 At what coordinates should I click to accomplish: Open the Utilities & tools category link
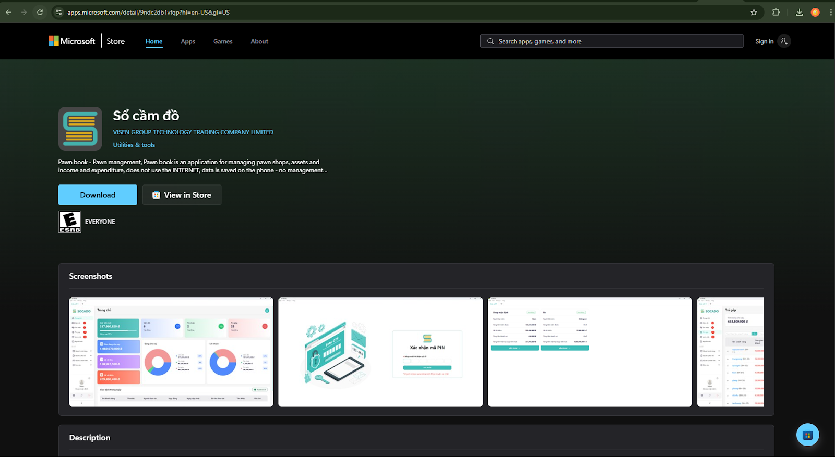(134, 145)
